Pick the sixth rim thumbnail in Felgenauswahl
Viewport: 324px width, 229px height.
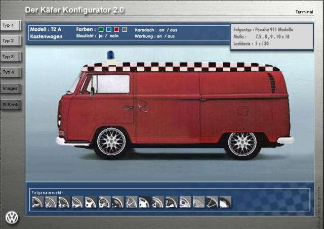105,202
